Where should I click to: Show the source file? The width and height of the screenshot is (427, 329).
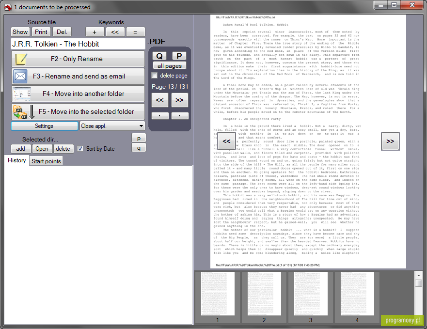(x=20, y=32)
